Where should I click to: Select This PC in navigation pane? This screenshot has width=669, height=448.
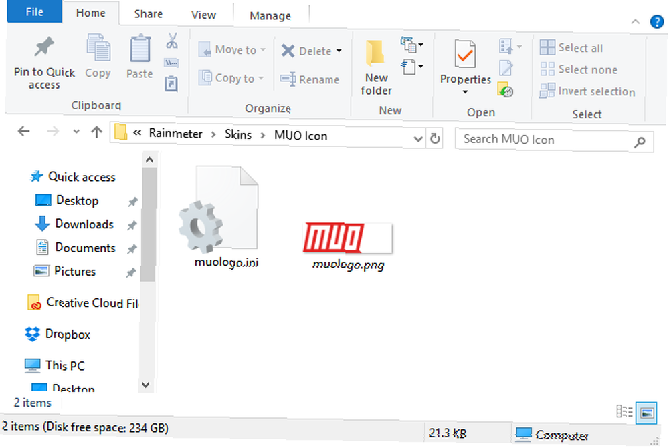55,365
